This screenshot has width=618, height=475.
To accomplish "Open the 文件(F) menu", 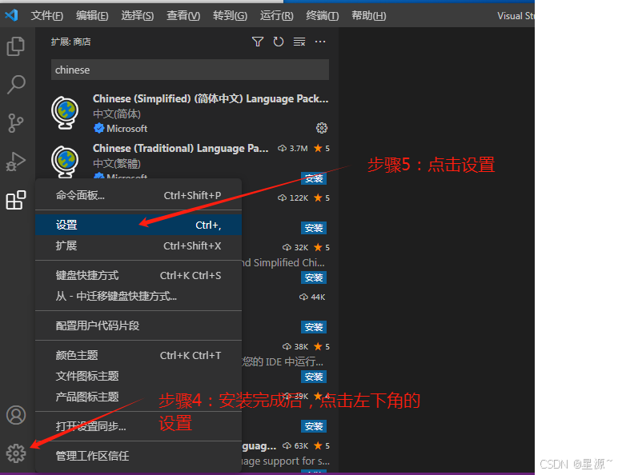I will tap(47, 16).
